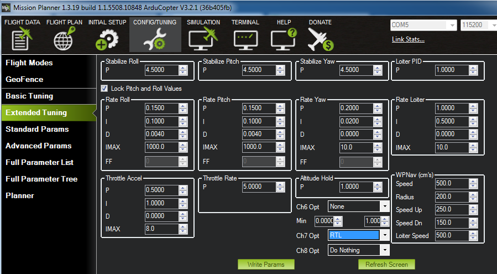This screenshot has height=274, width=497.
Task: Click Rate Loiter P value field
Action: [x=452, y=108]
